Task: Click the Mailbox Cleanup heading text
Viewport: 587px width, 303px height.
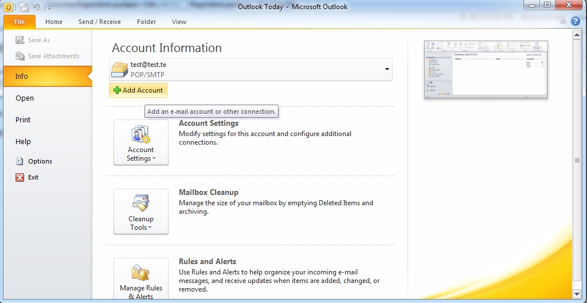Action: click(x=209, y=192)
